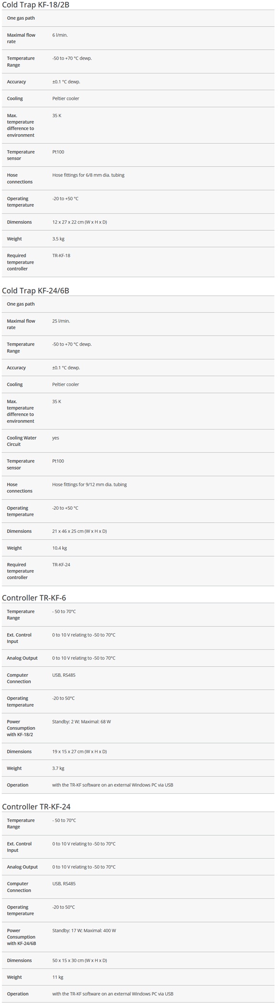The height and width of the screenshot is (1008, 278).
Task: Click the TR-KF-18 required controller text
Action: pos(61,255)
